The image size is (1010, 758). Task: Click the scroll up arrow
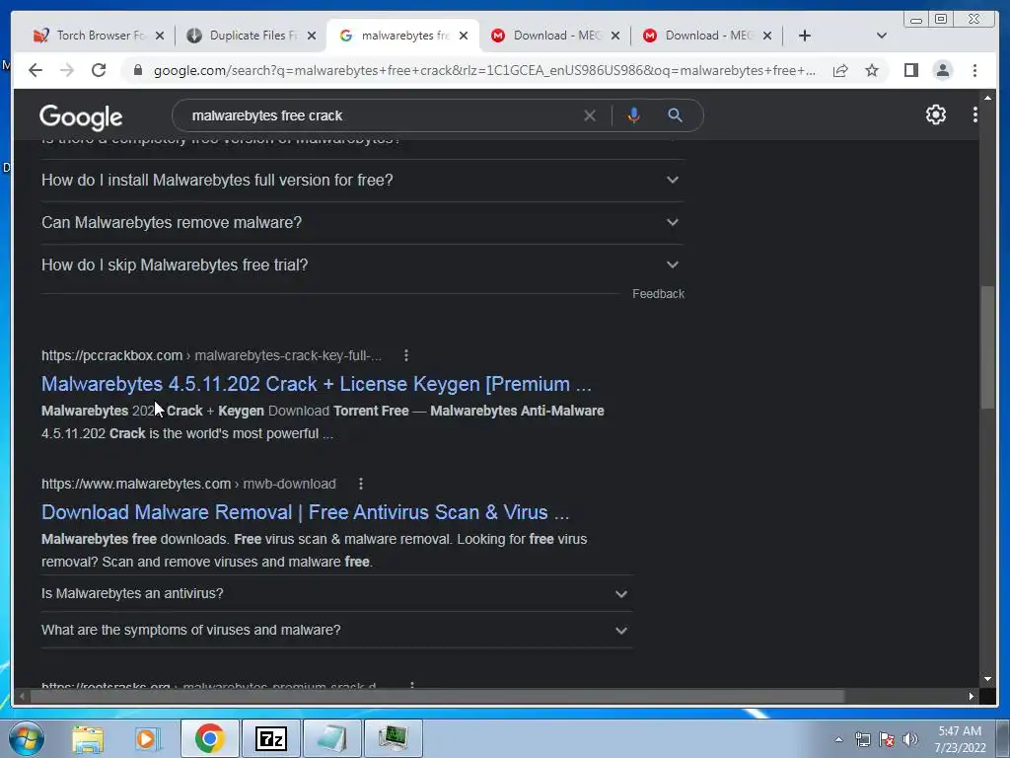[x=987, y=98]
